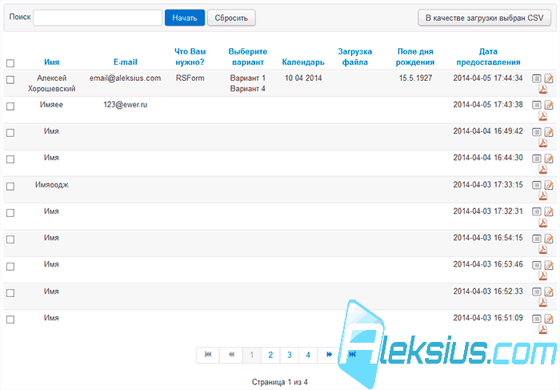The width and height of the screenshot is (560, 390).
Task: View details of the 2014-04-03 16:52:33 submission
Action: pos(537,291)
